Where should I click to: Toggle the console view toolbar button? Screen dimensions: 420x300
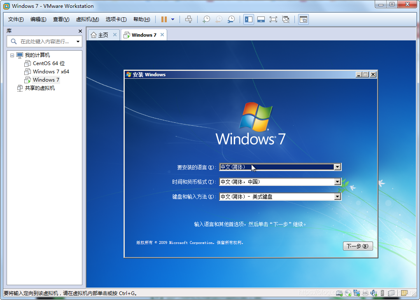click(303, 19)
